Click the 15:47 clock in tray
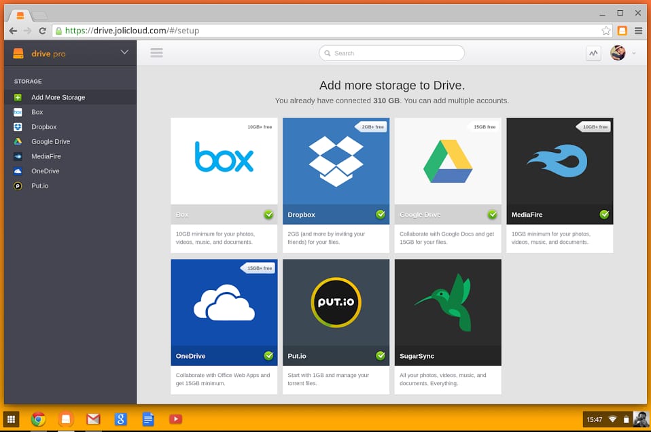Screen dimensions: 651x432 [x=594, y=420]
